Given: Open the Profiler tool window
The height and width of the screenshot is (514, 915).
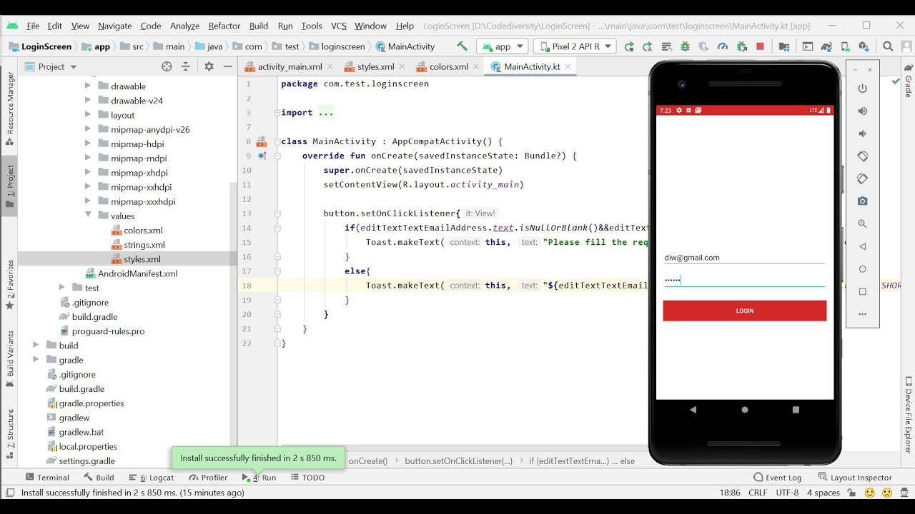Looking at the screenshot, I should click(x=208, y=478).
